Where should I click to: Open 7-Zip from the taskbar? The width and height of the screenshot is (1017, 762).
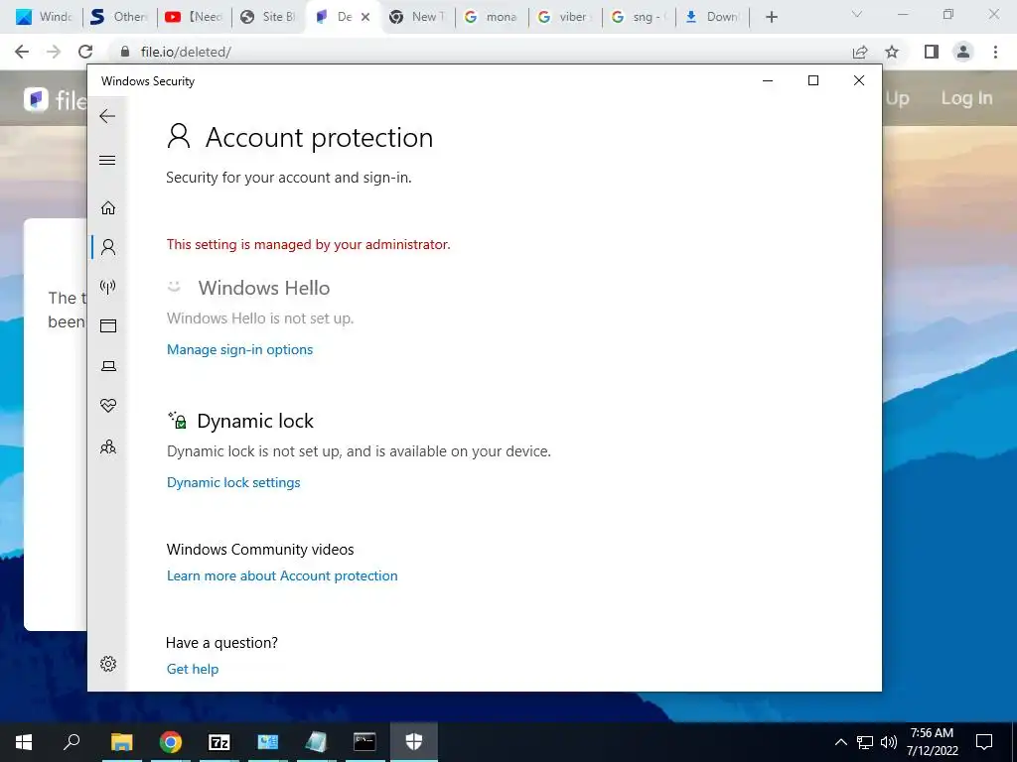(219, 742)
